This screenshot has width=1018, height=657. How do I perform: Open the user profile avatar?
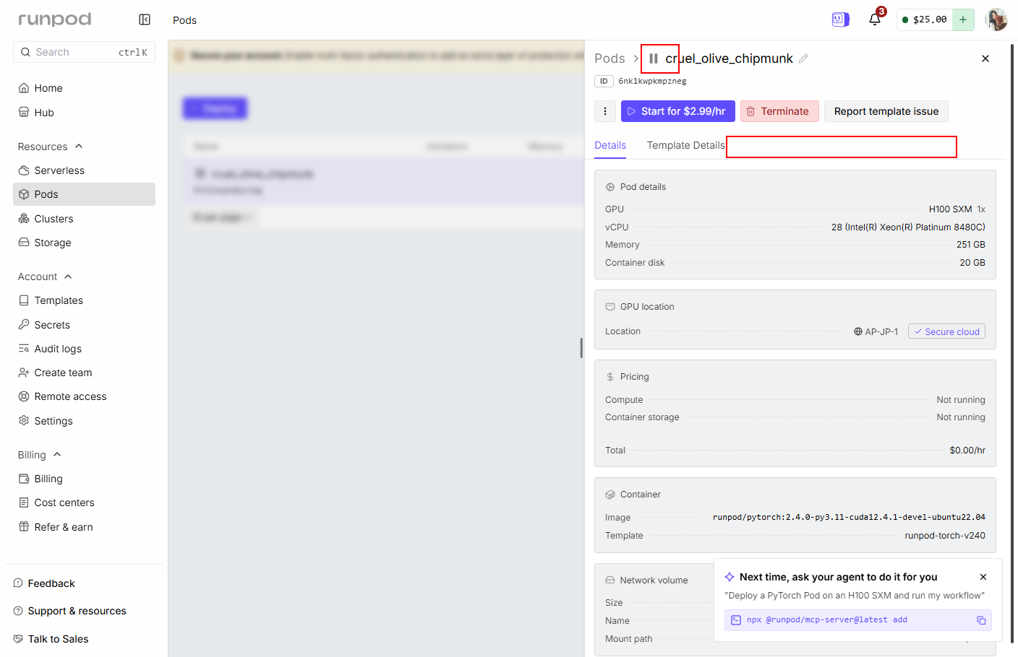(996, 19)
